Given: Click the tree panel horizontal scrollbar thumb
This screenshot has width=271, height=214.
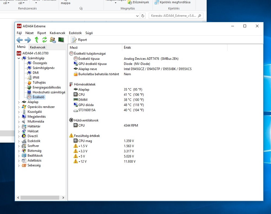Looking at the screenshot, I should [40, 197].
